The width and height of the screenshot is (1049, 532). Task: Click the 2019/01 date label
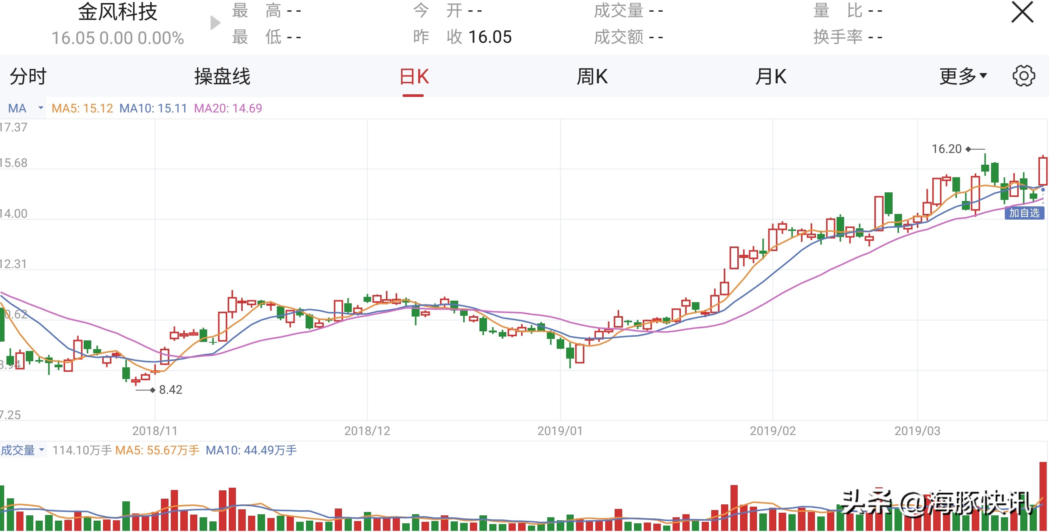point(560,431)
